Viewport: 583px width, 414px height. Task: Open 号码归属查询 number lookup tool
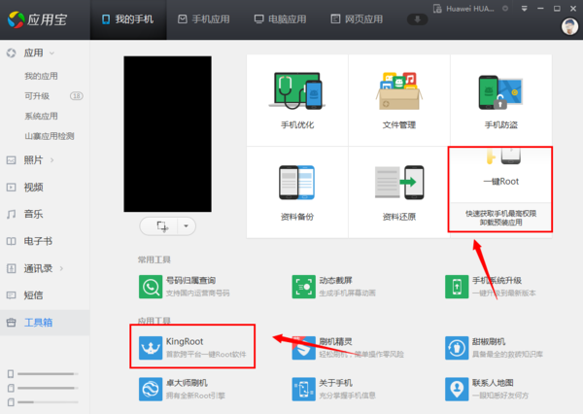(x=151, y=287)
